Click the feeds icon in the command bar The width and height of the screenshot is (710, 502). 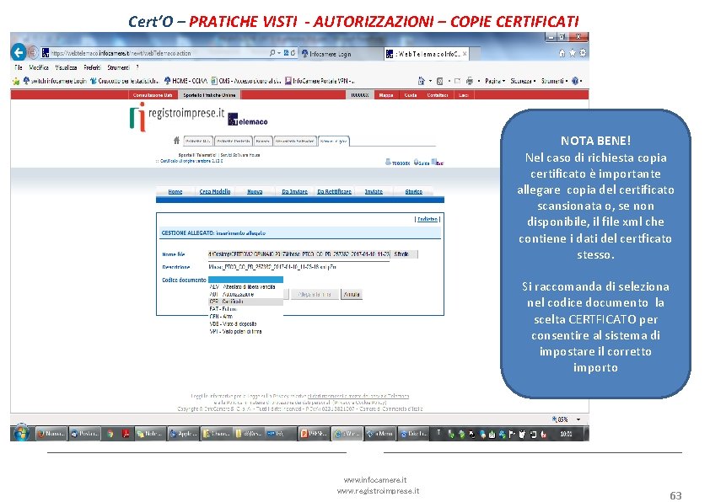pyautogui.click(x=439, y=81)
